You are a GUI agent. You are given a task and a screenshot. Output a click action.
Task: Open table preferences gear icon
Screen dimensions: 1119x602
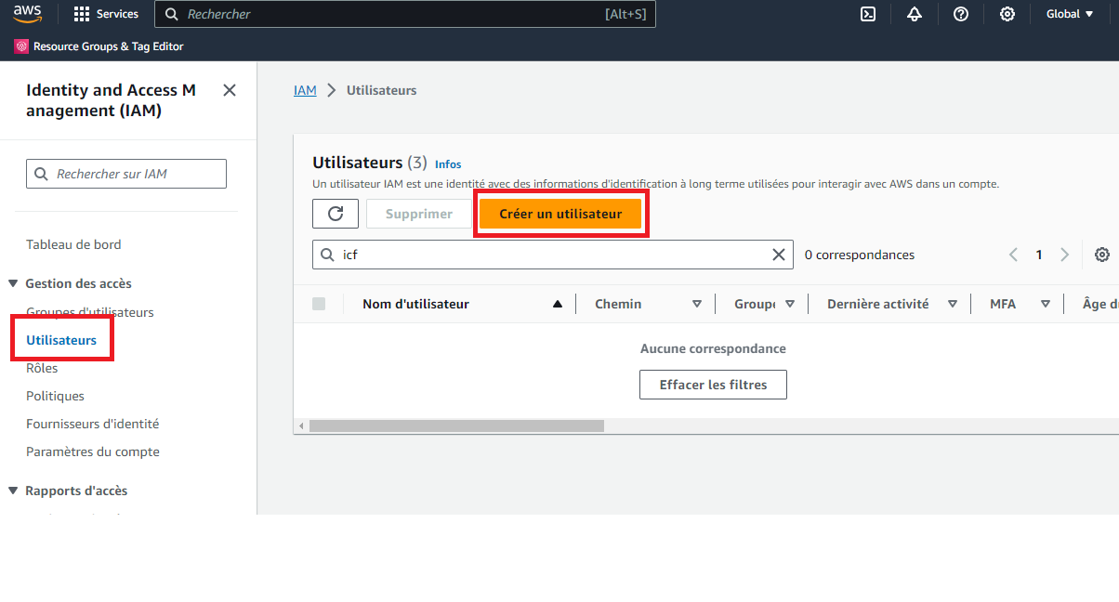[1102, 255]
